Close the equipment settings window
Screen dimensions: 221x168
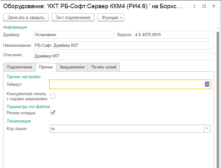click(x=214, y=6)
